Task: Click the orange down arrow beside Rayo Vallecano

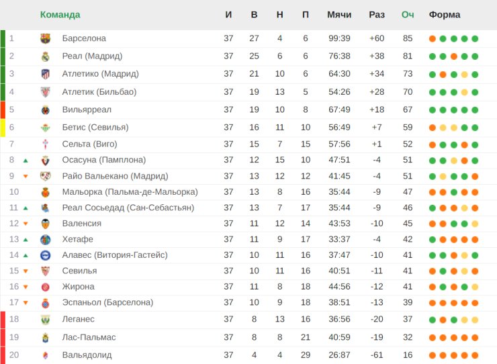Action: (26, 177)
